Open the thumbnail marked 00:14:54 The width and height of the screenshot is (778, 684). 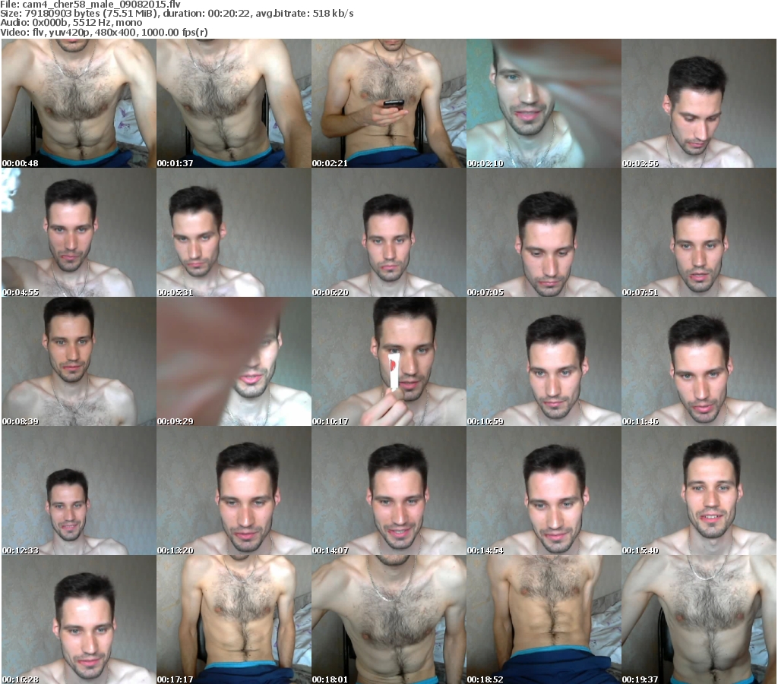click(x=544, y=490)
